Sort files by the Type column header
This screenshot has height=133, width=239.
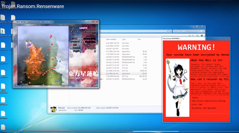tap(124, 39)
